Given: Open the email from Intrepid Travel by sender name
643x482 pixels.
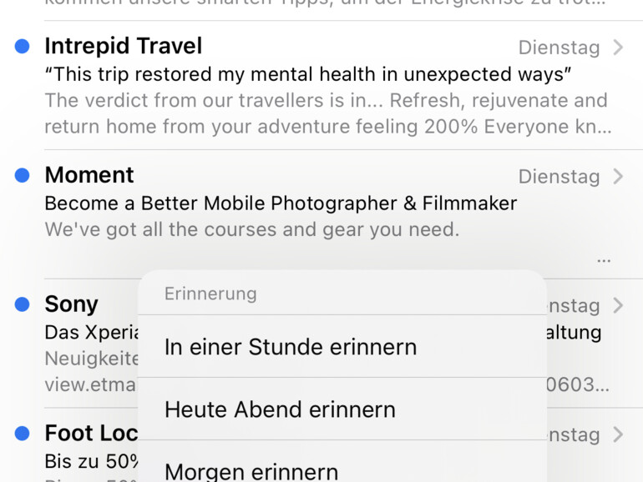Looking at the screenshot, I should 123,46.
